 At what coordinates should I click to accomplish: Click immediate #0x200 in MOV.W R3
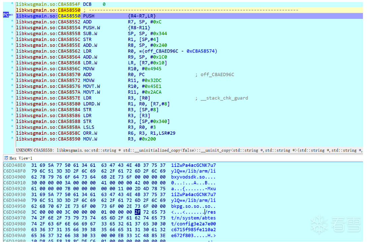[147, 139]
